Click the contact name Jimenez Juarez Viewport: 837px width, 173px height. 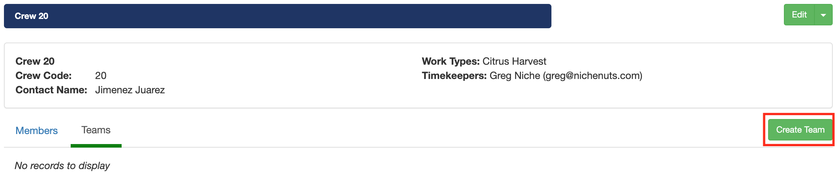[130, 90]
